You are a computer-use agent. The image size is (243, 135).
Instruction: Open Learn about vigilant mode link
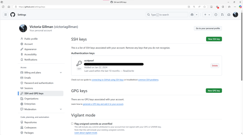[x=86, y=133]
